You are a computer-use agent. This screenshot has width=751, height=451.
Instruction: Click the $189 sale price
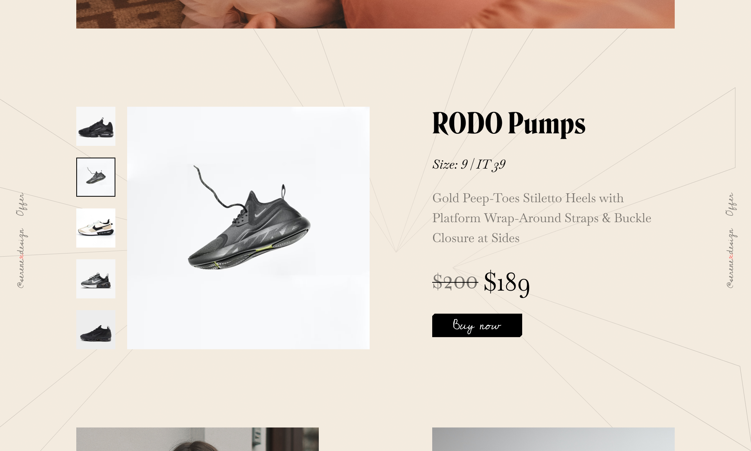507,282
